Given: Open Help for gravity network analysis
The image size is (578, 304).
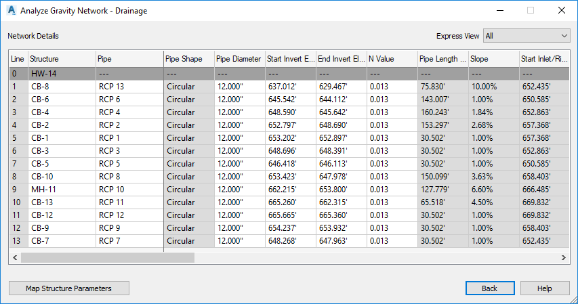Looking at the screenshot, I should [x=545, y=288].
